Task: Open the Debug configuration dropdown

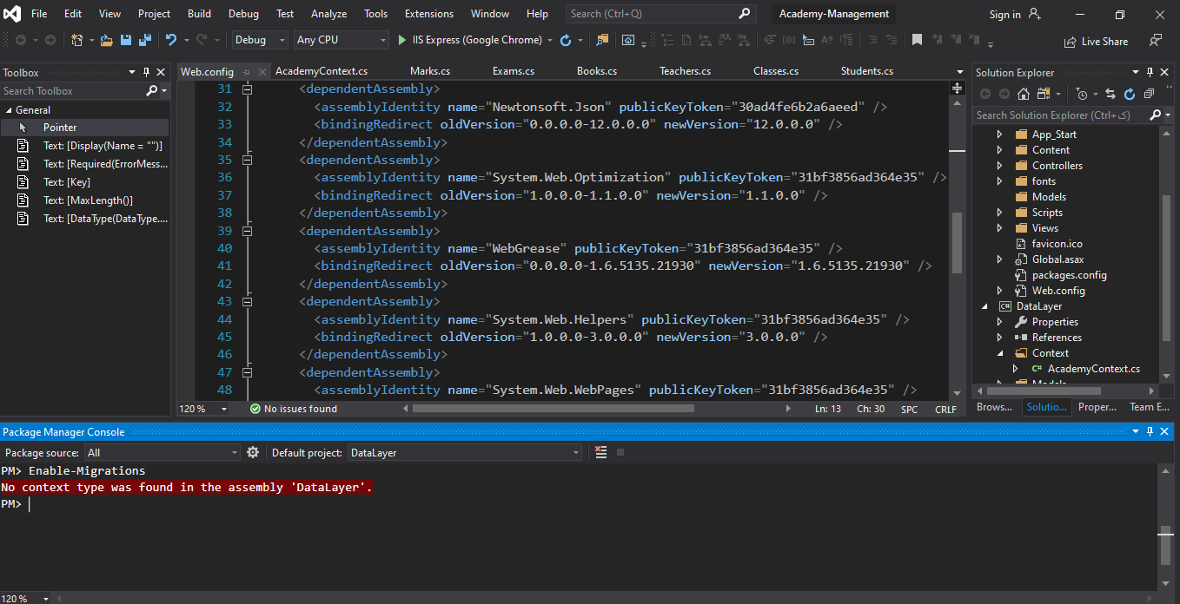Action: click(260, 40)
